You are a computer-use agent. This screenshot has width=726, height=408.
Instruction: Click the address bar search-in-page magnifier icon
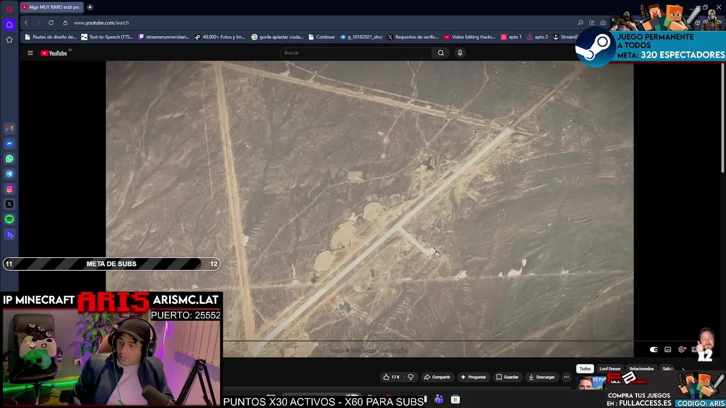click(580, 23)
